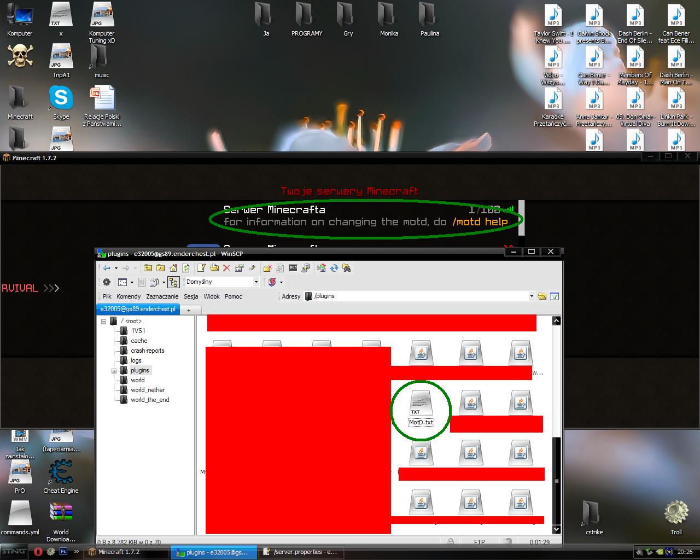Refresh the remote directory listing
Image resolution: width=700 pixels, height=560 pixels.
(186, 268)
